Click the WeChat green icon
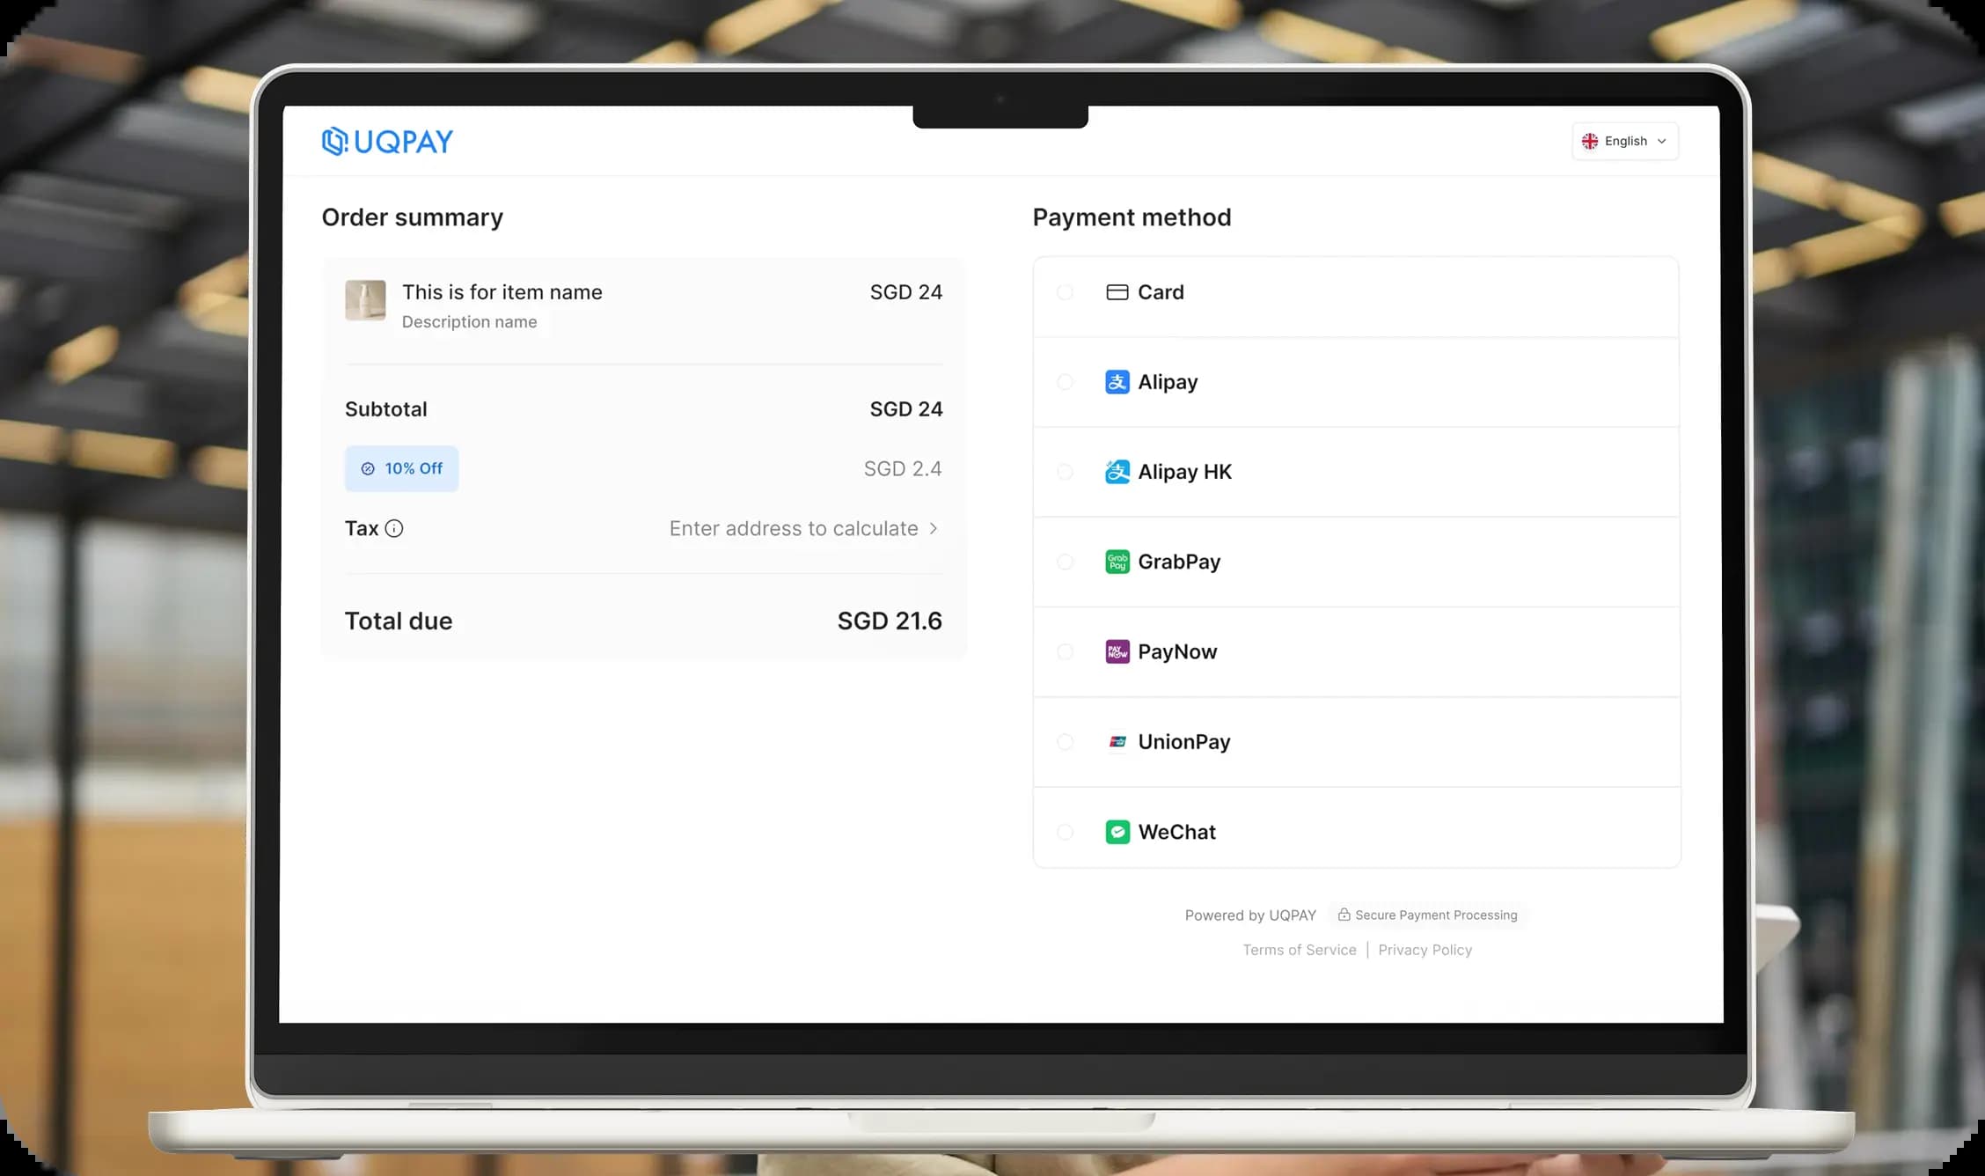The height and width of the screenshot is (1176, 1985). (1117, 832)
